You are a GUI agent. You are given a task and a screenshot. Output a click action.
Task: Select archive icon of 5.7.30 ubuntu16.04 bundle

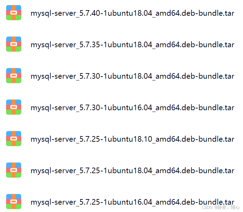(14, 107)
